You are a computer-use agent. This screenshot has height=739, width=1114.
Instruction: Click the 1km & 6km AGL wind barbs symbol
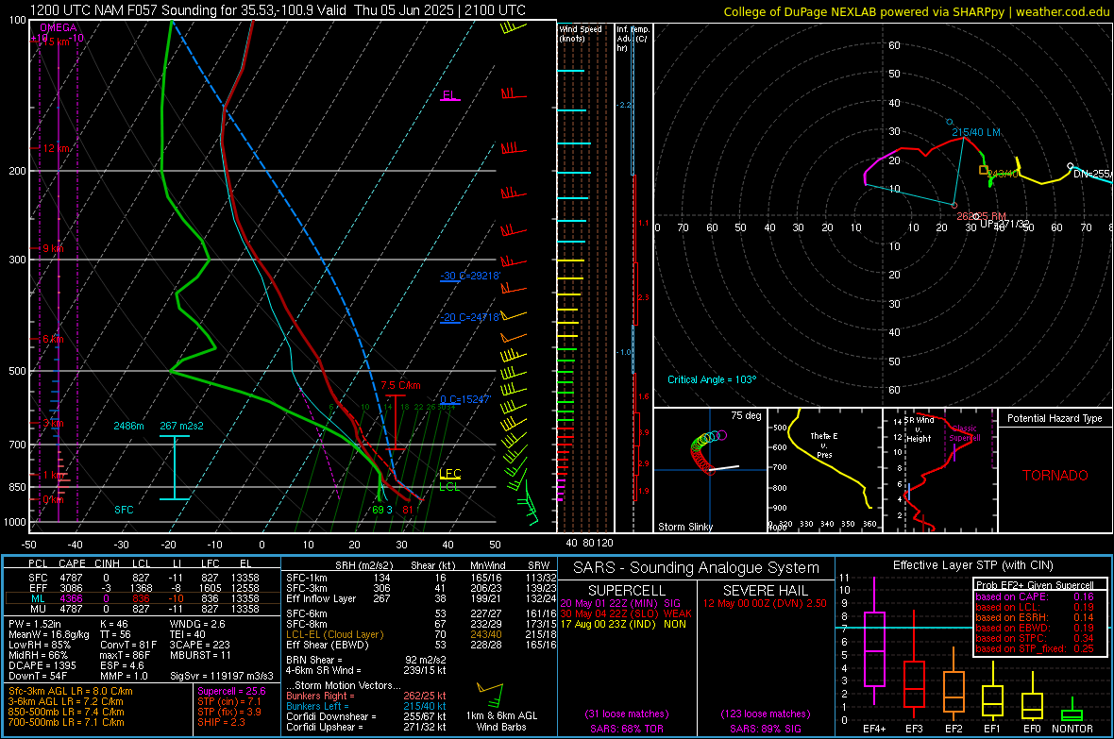490,695
